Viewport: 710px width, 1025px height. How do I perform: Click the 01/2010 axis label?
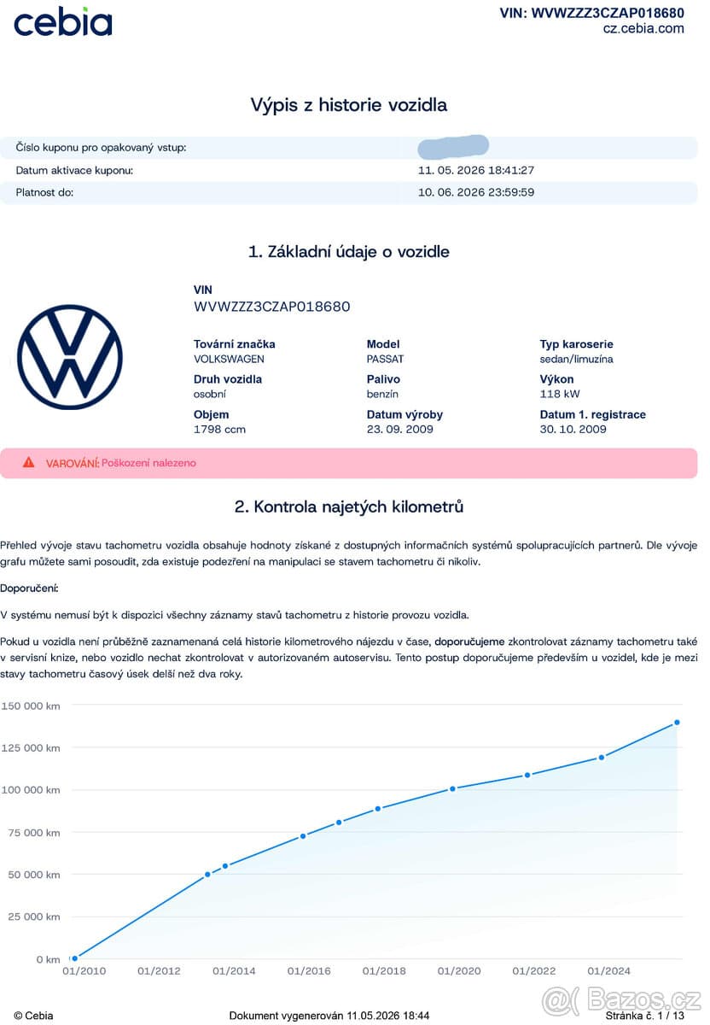pyautogui.click(x=84, y=971)
